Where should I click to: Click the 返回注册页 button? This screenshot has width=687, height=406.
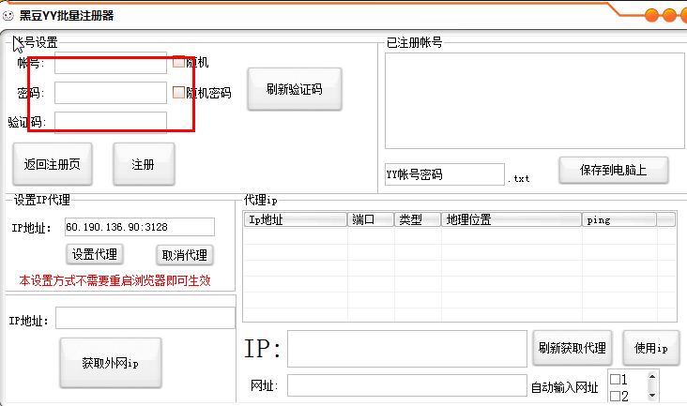pos(53,164)
